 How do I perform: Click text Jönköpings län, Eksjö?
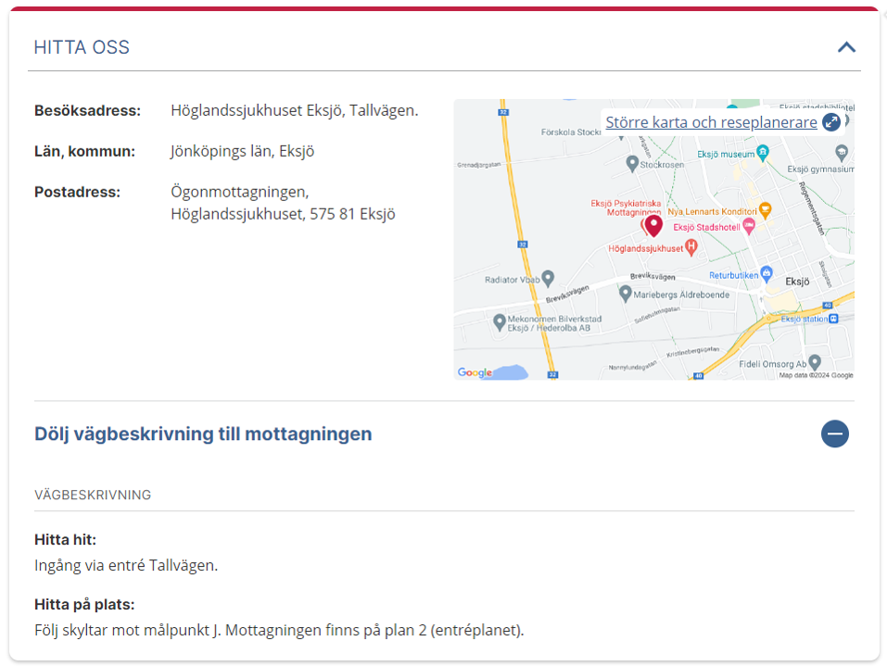tap(242, 151)
